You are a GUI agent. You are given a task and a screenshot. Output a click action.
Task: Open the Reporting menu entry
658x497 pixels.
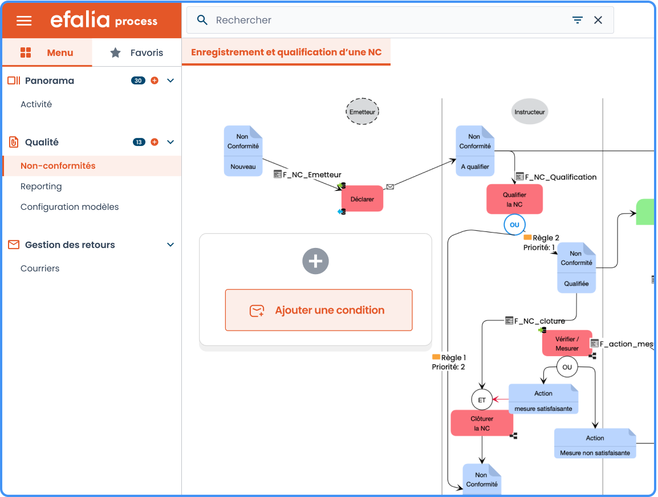click(x=41, y=186)
